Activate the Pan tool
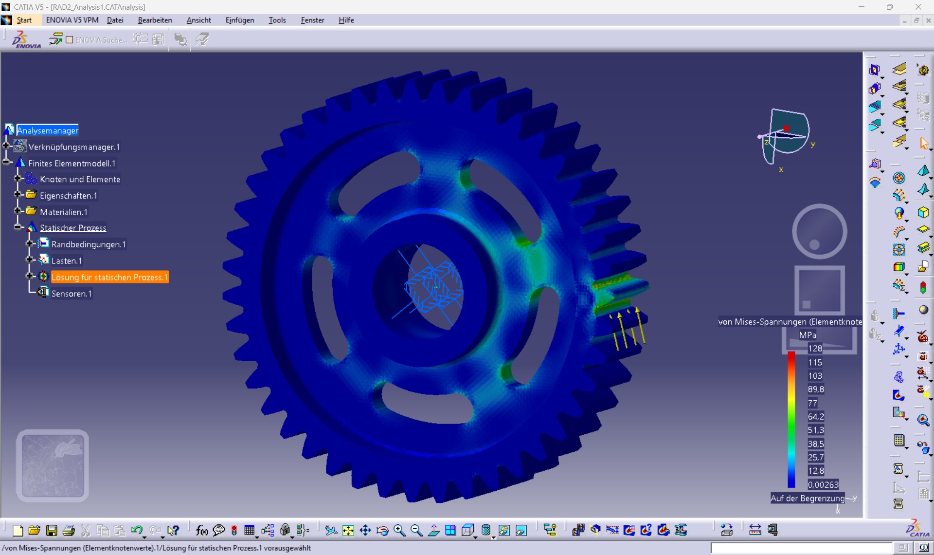Image resolution: width=934 pixels, height=555 pixels. (365, 530)
